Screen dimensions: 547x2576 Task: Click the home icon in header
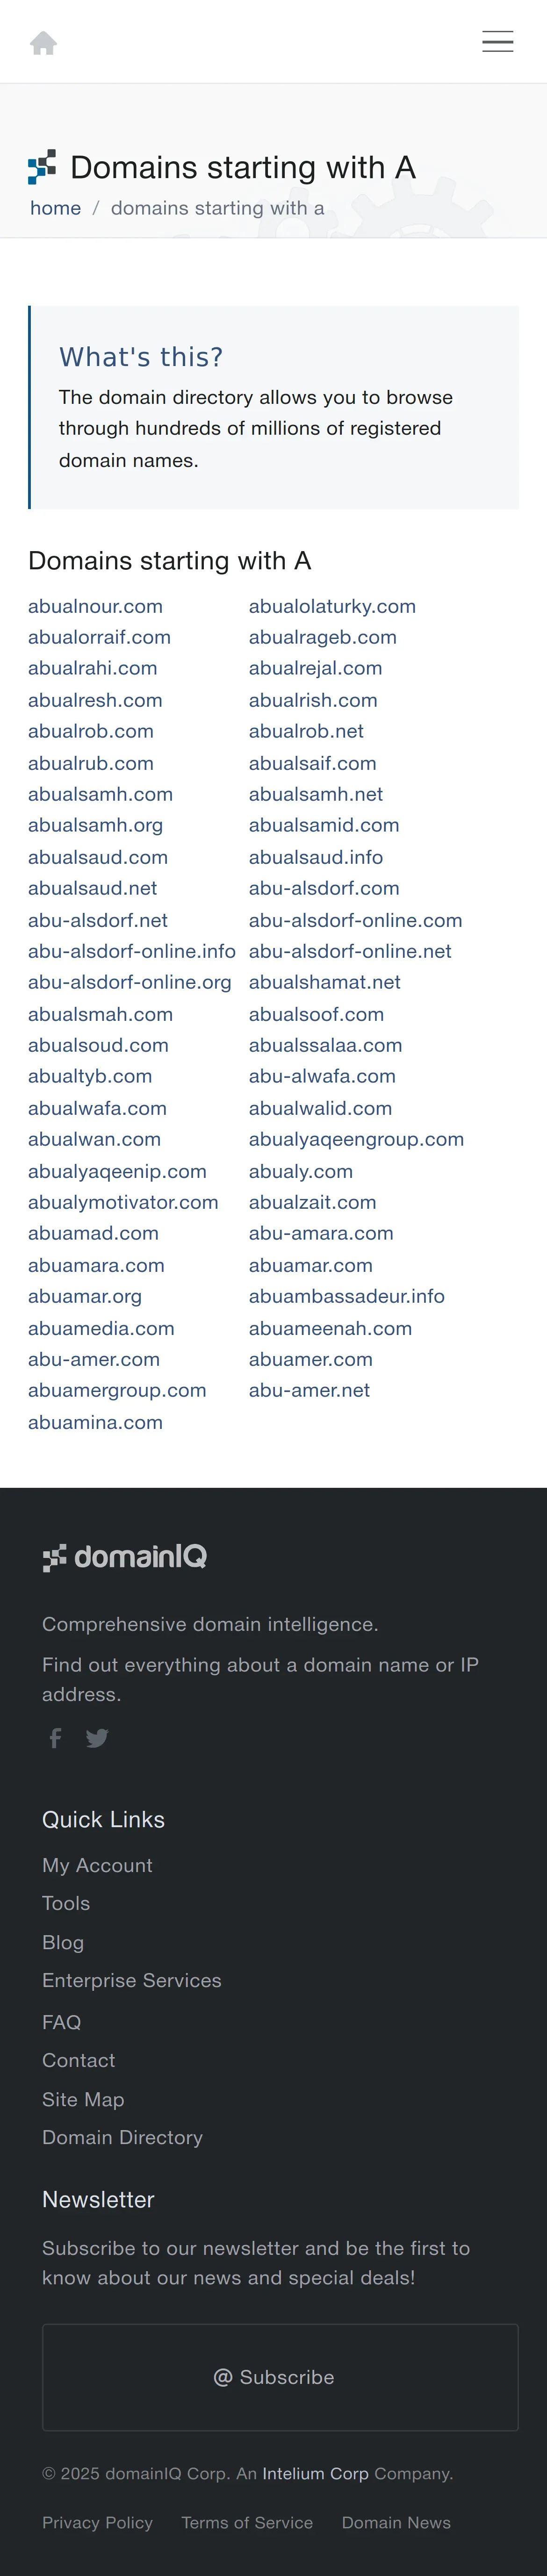43,43
